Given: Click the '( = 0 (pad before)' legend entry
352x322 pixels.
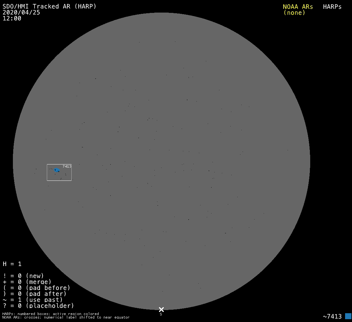Looking at the screenshot, I should pos(36,288).
